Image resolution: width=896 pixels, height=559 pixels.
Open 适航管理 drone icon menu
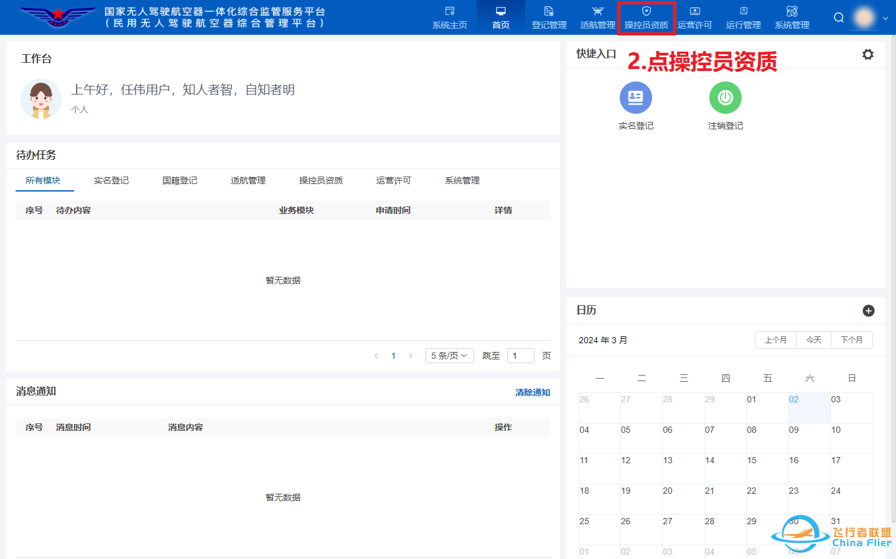[x=597, y=17]
